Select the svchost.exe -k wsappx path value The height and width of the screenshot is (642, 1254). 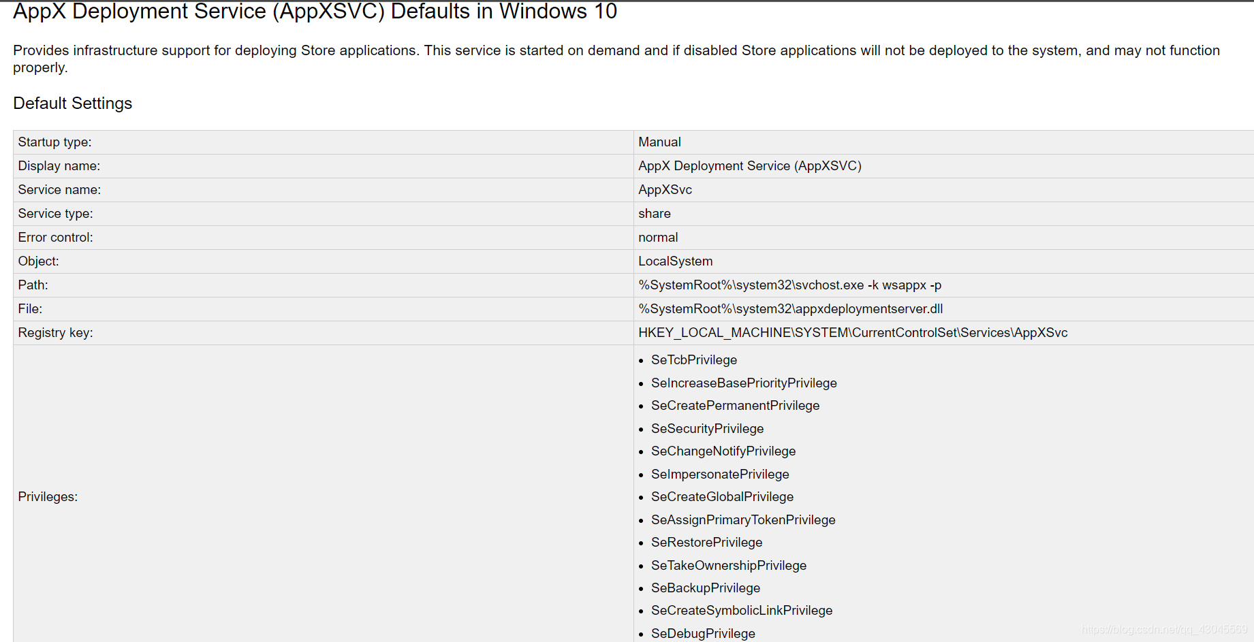pyautogui.click(x=790, y=285)
